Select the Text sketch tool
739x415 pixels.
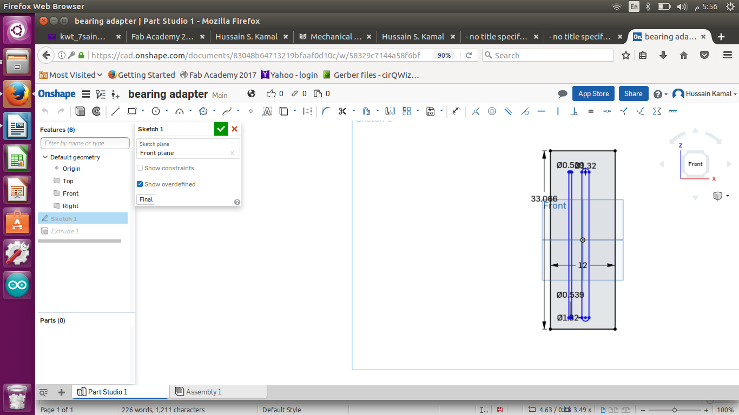click(267, 111)
